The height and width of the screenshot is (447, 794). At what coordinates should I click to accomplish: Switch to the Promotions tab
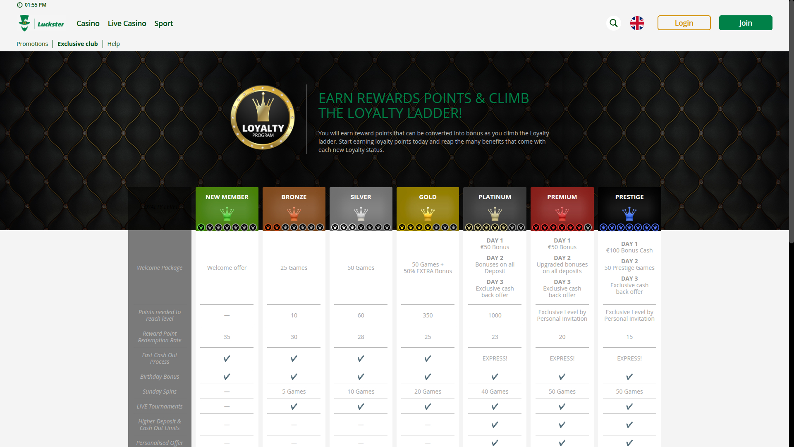tap(32, 43)
